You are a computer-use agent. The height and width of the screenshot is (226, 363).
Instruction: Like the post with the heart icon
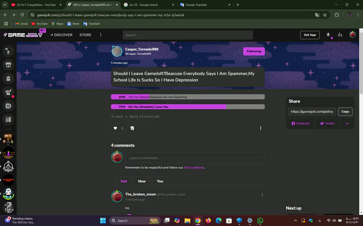115,128
